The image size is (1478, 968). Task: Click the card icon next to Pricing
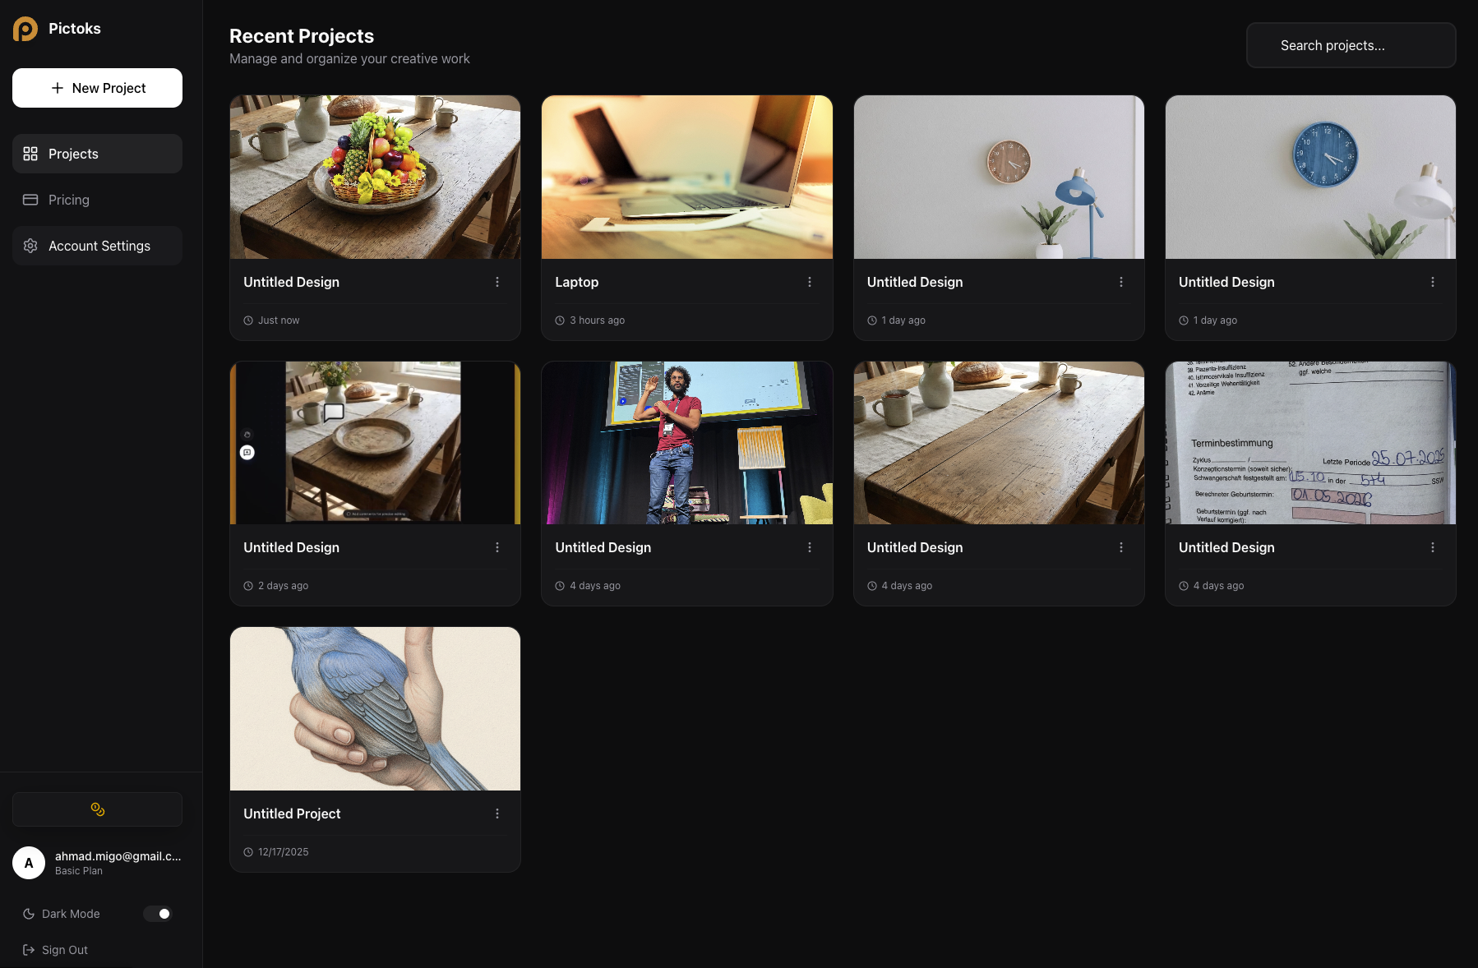click(x=30, y=199)
